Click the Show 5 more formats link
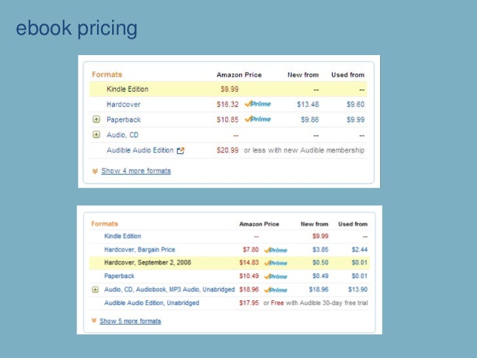This screenshot has width=477, height=358. (x=130, y=321)
